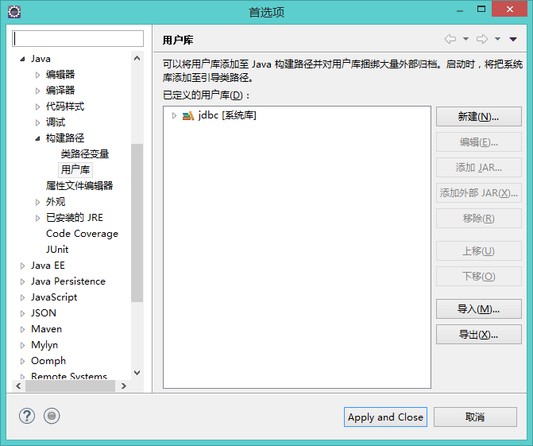
Task: Click the tree scrollbar down arrow
Action: 137,373
